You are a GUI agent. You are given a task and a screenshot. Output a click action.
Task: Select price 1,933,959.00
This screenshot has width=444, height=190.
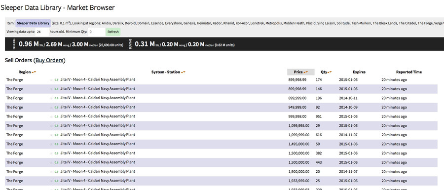point(299,181)
